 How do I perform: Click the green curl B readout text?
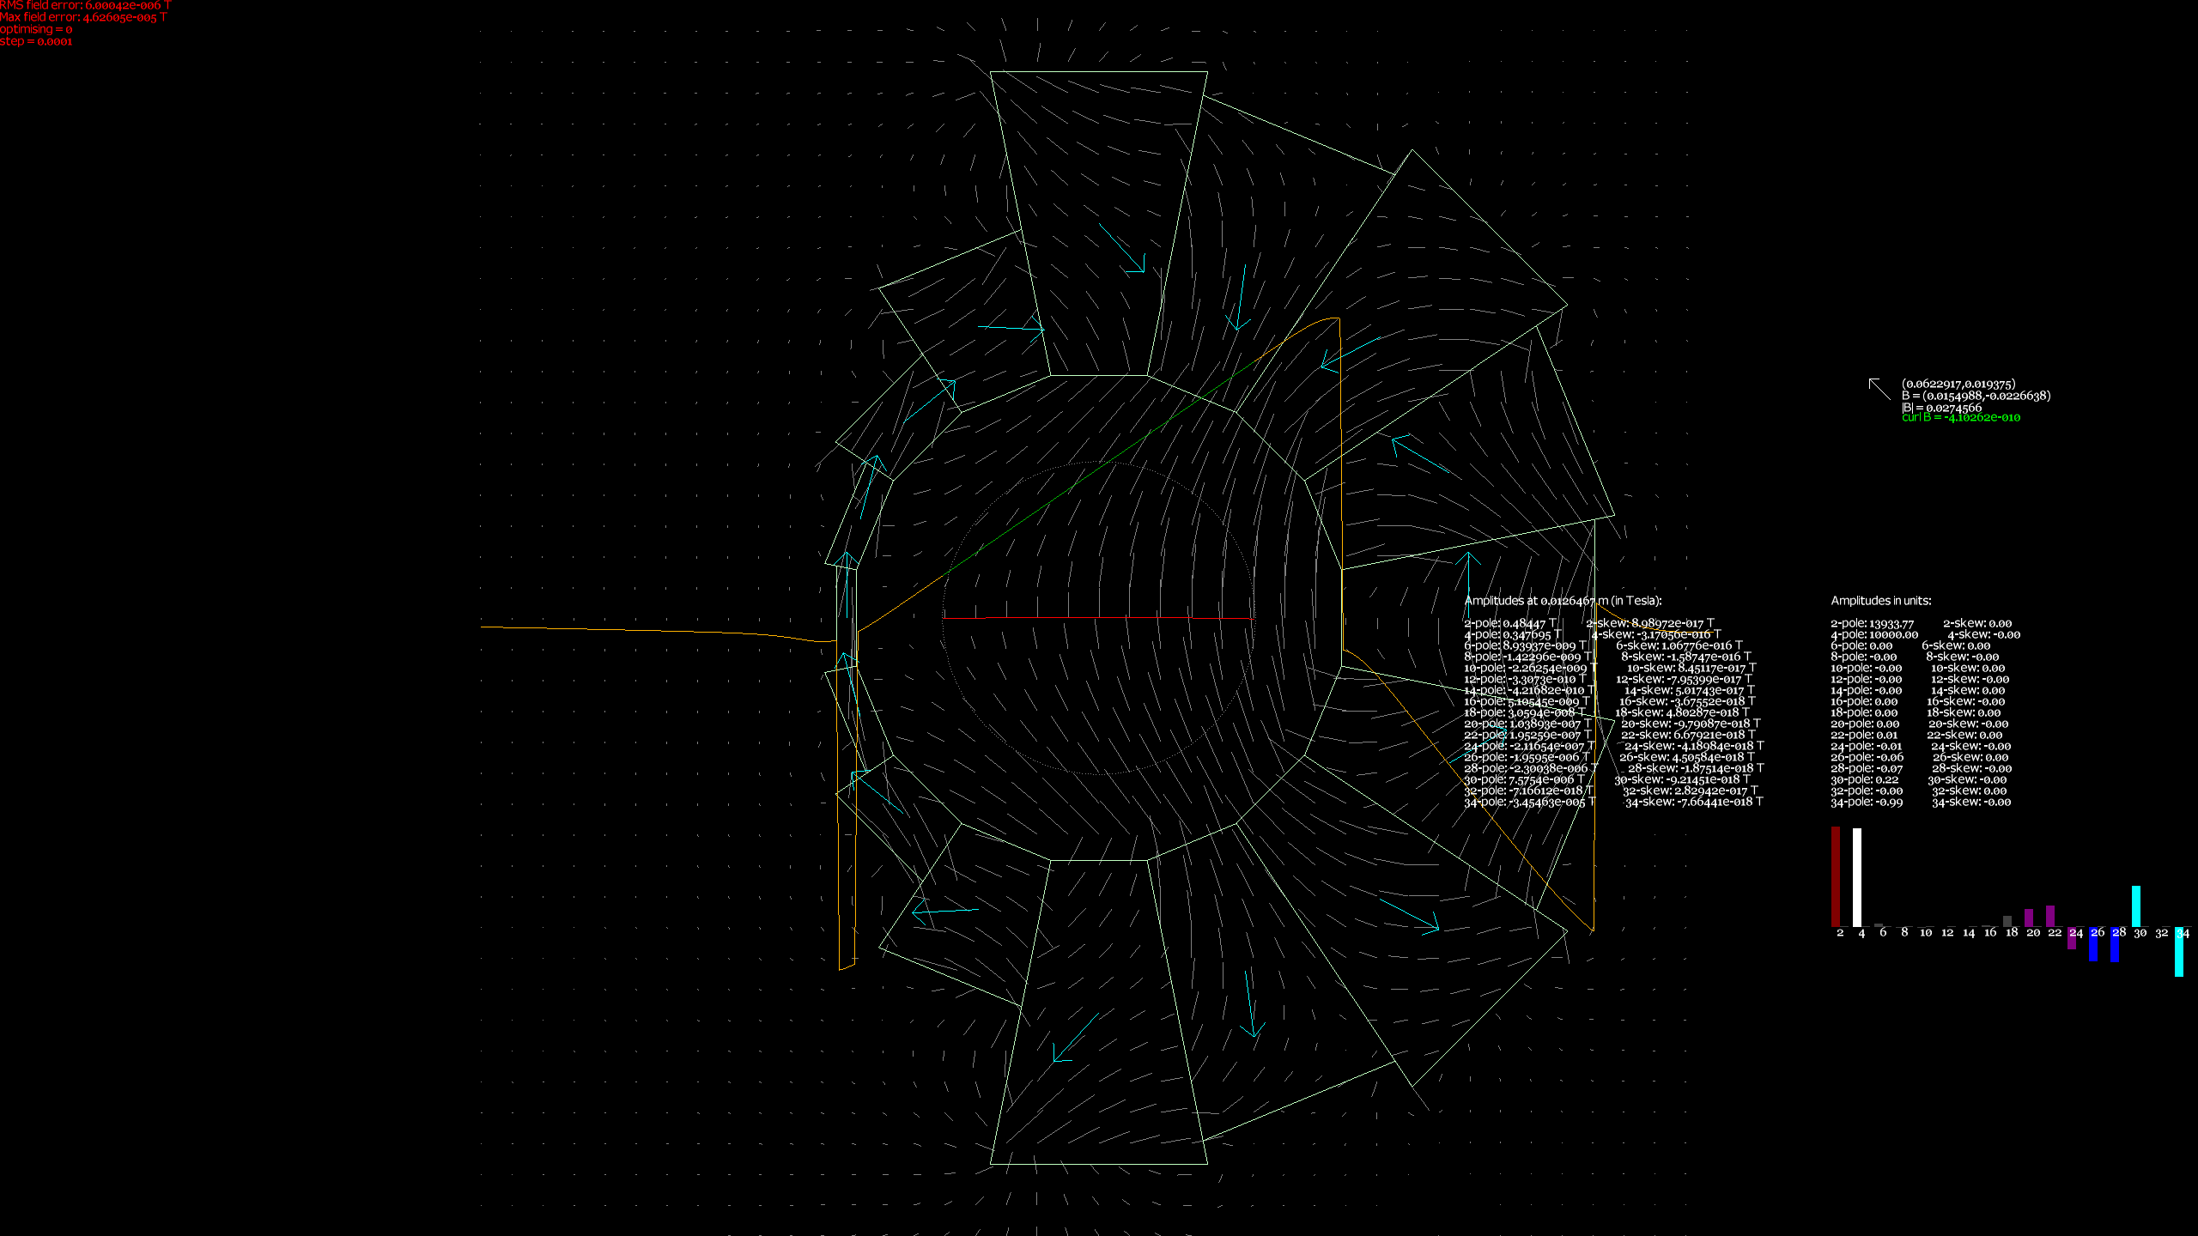pos(1961,418)
